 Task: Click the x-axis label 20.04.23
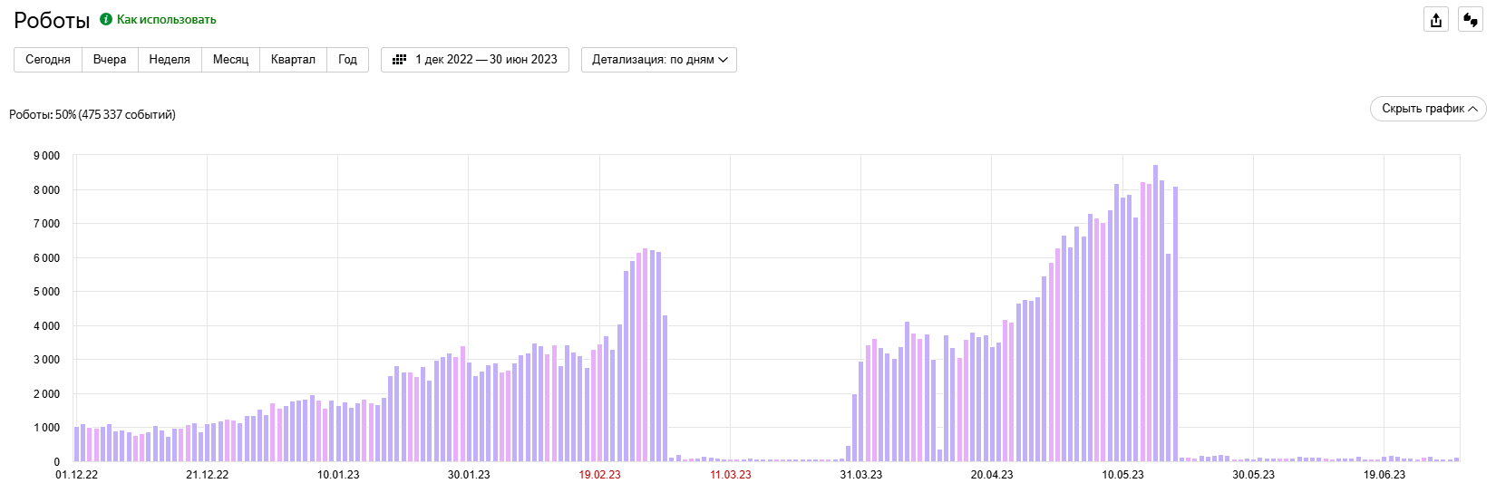tap(992, 475)
